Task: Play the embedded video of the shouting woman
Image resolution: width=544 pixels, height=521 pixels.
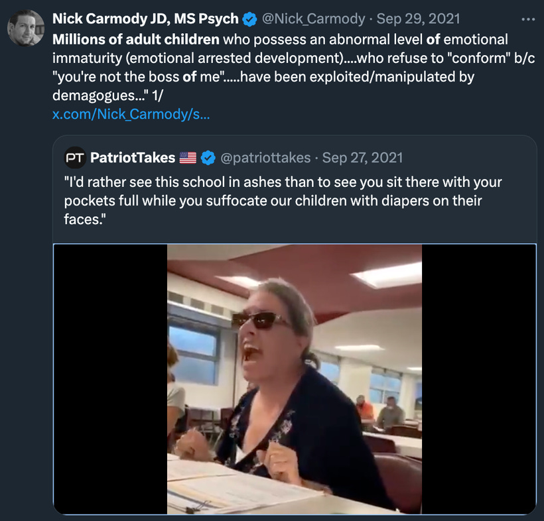Action: [295, 379]
